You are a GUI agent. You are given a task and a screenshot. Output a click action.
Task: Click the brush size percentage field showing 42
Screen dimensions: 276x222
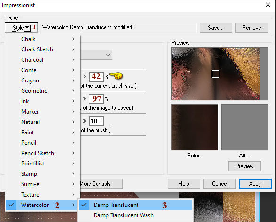pos(96,76)
